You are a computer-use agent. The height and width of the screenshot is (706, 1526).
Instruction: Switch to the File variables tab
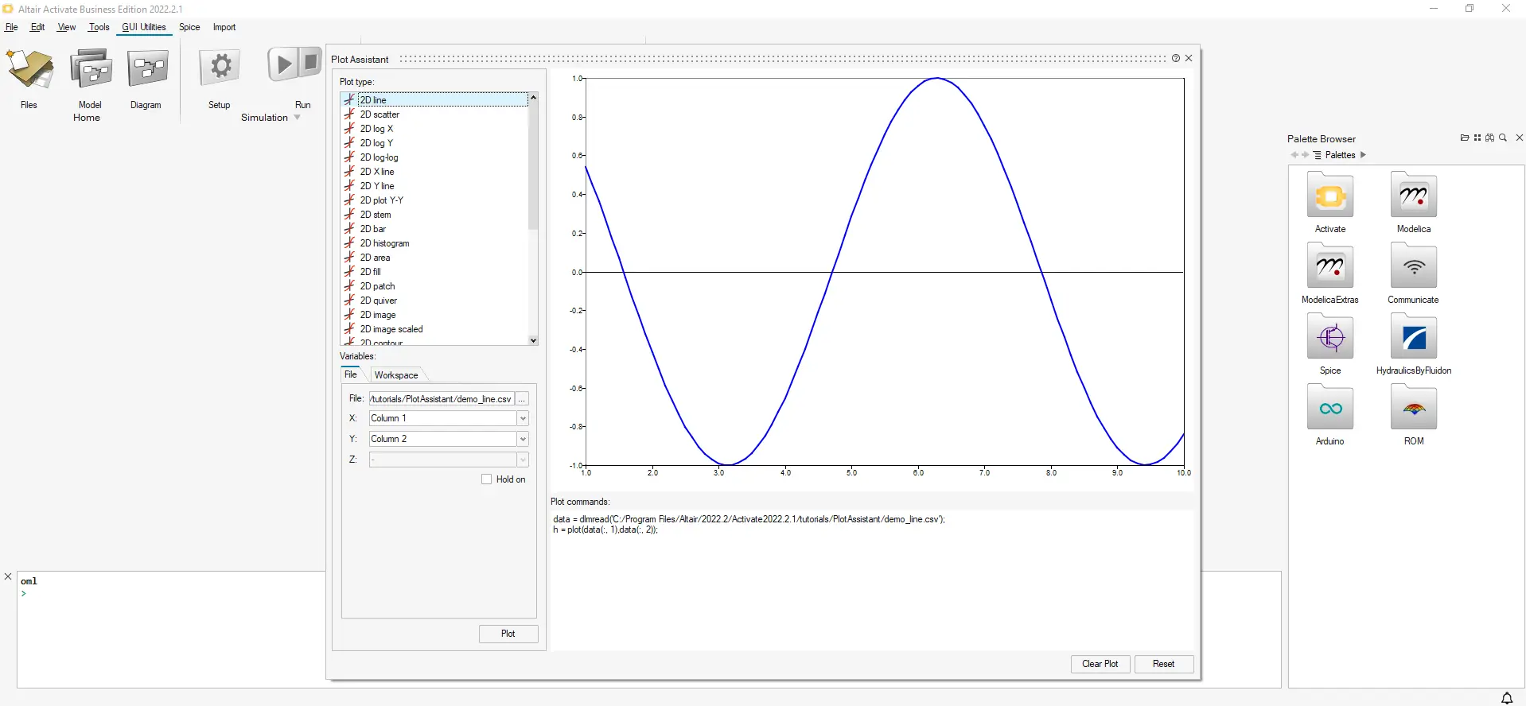351,374
